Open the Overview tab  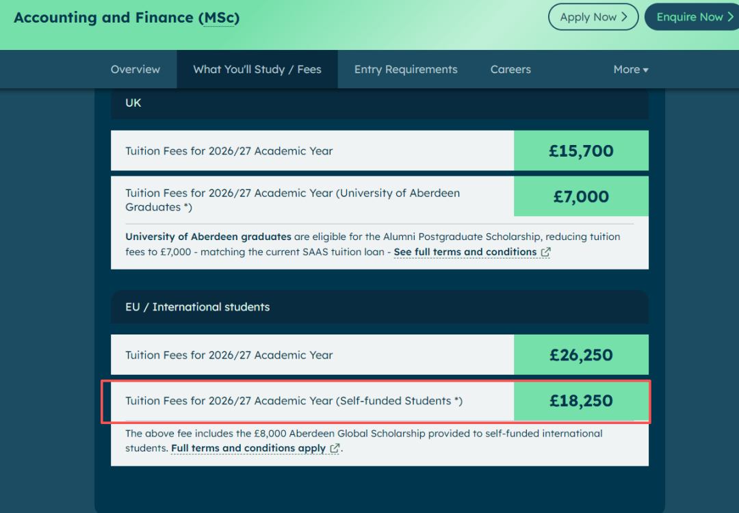click(135, 69)
